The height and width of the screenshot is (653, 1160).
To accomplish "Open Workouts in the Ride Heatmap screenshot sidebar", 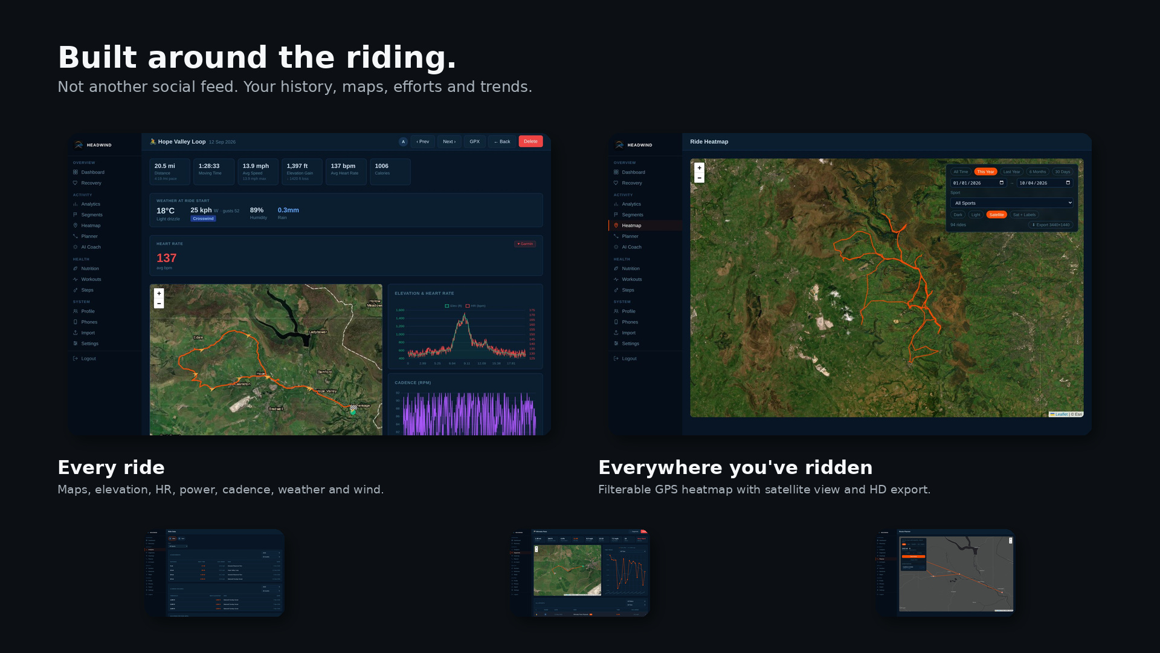I will [x=632, y=279].
